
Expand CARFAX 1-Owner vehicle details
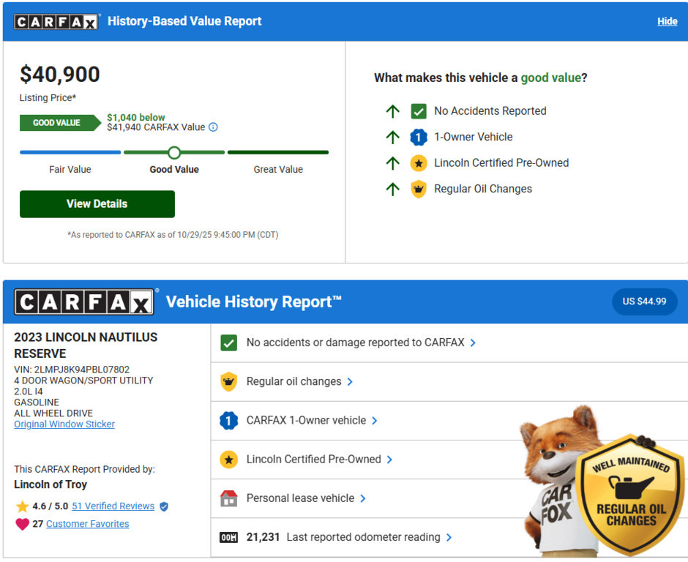pyautogui.click(x=375, y=421)
